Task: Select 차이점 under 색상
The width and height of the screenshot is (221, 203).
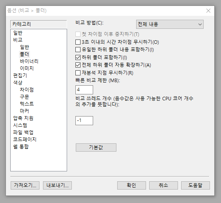Action: point(27,90)
